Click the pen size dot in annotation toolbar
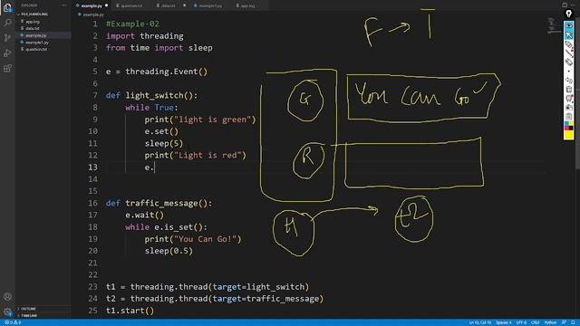This screenshot has width=580, height=326. click(569, 72)
